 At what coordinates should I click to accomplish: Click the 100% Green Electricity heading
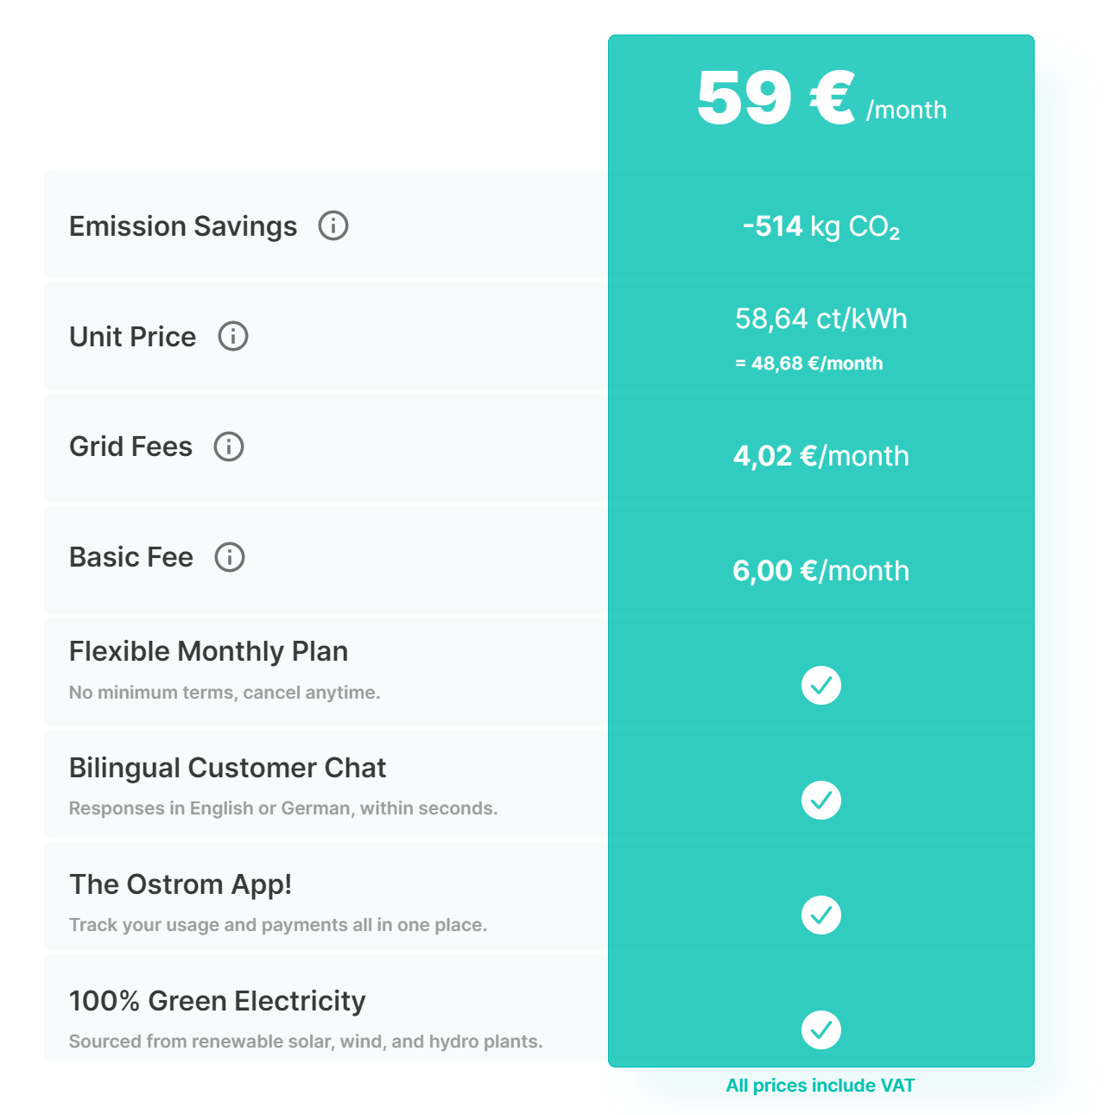point(217,1001)
